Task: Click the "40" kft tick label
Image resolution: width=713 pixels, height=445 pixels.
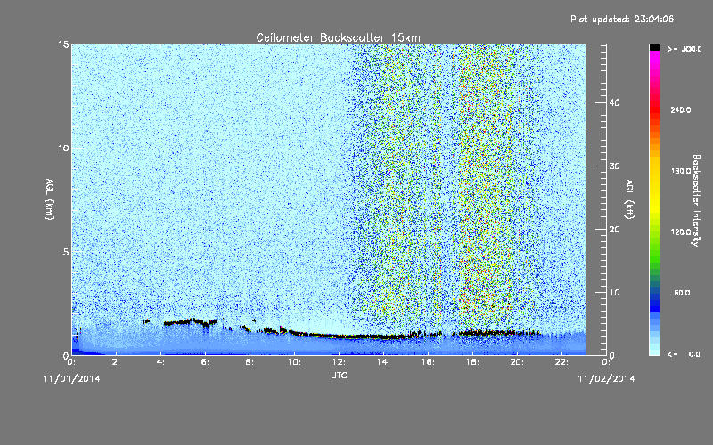Action: (614, 102)
